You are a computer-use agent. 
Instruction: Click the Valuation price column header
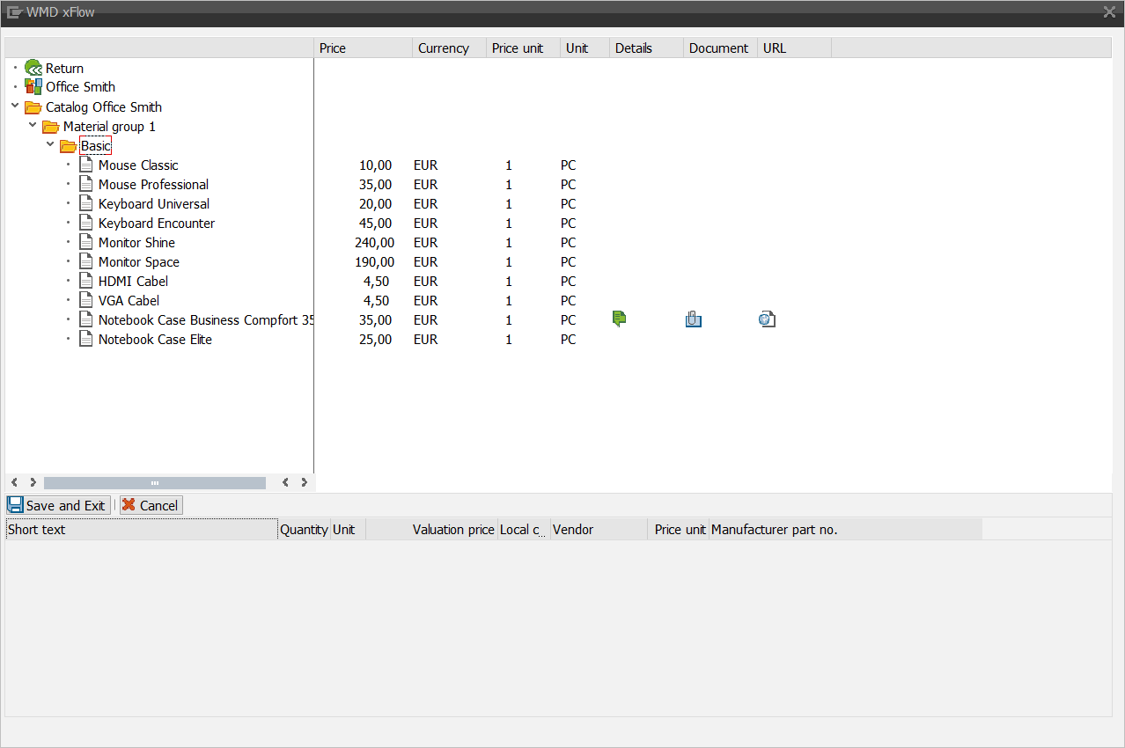tap(452, 530)
